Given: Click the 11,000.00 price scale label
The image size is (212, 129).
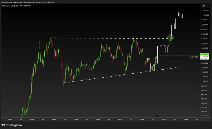Looking at the screenshot, I should click(x=205, y=15).
